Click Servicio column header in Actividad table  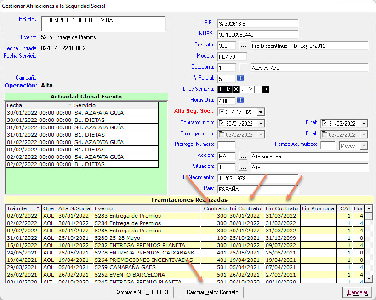coord(115,105)
